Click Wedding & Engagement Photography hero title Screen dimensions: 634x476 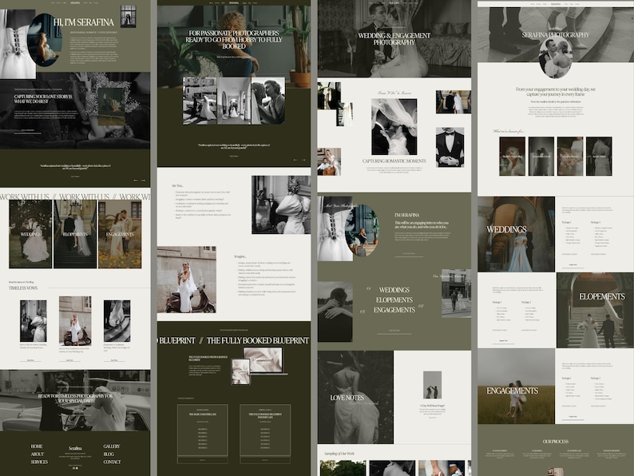[x=394, y=39]
